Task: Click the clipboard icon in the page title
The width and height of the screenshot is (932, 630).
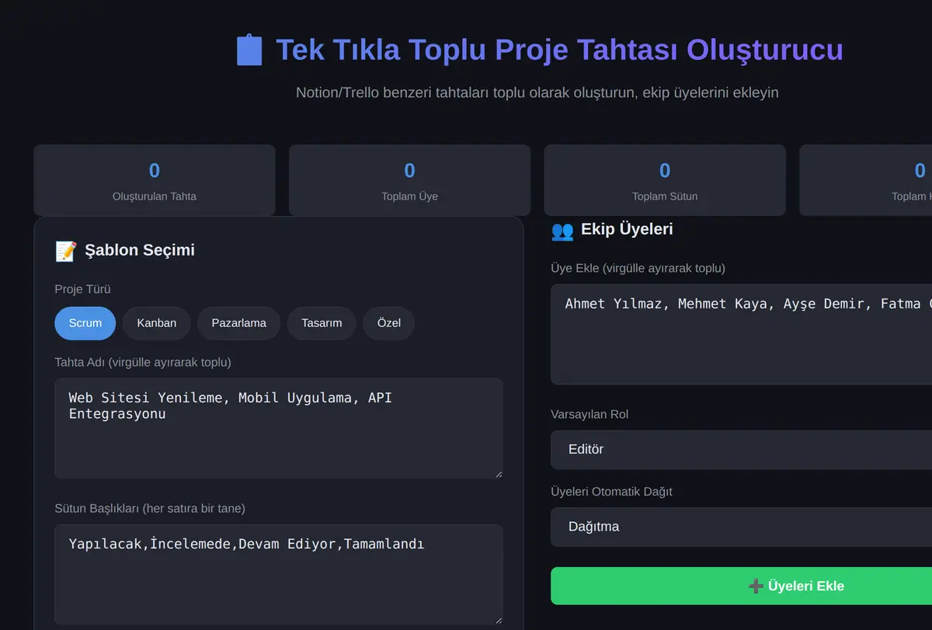Action: [x=249, y=50]
